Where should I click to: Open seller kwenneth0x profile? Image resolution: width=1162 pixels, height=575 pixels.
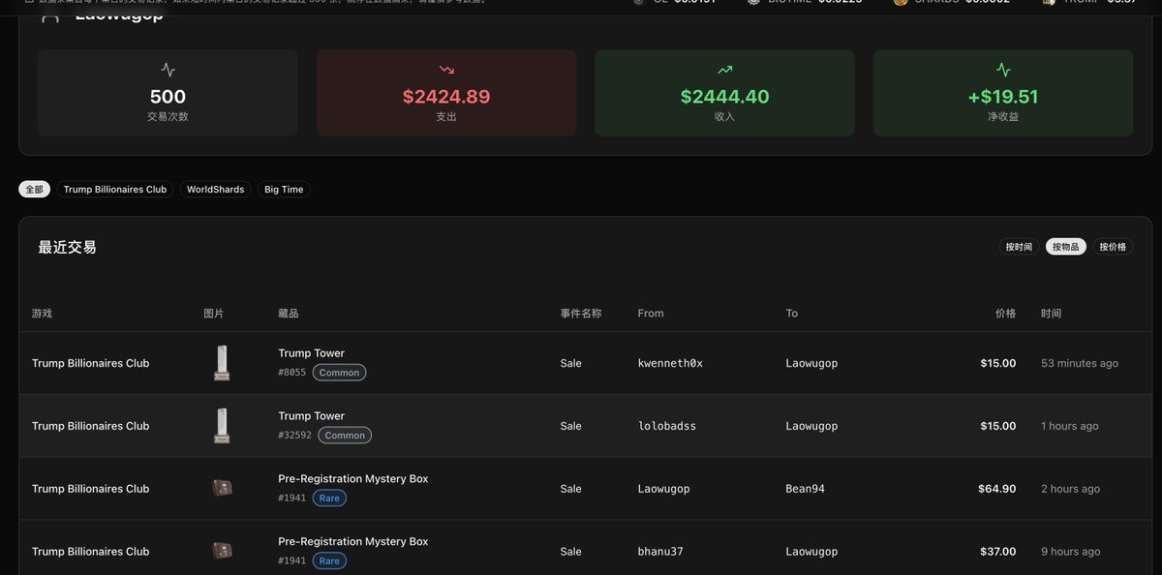pyautogui.click(x=670, y=363)
